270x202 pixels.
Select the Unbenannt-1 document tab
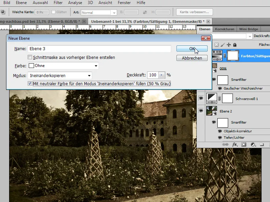(x=147, y=22)
